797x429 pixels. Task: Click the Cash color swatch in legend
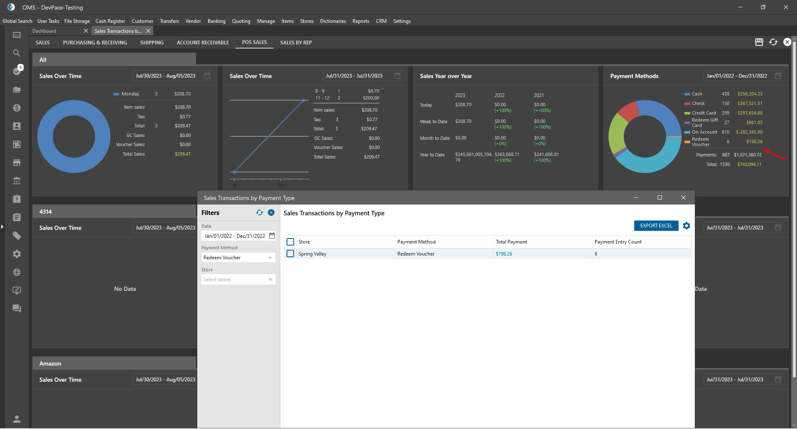pyautogui.click(x=687, y=94)
